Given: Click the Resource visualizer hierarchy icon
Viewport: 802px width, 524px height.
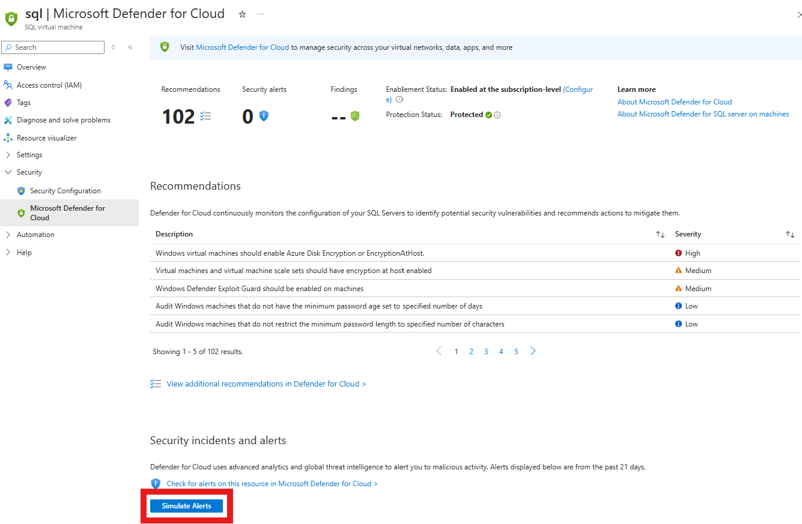Looking at the screenshot, I should pyautogui.click(x=8, y=138).
